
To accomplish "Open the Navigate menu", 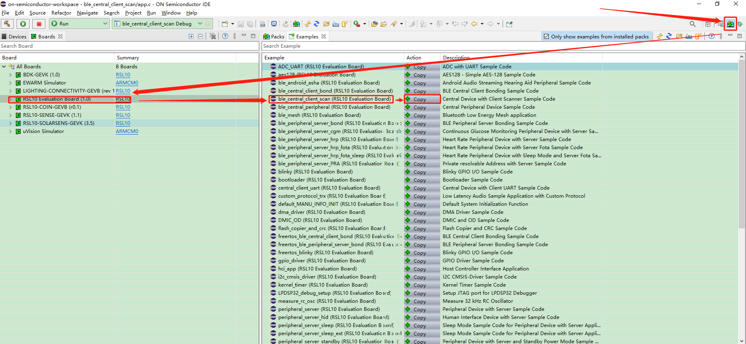I will click(x=87, y=13).
